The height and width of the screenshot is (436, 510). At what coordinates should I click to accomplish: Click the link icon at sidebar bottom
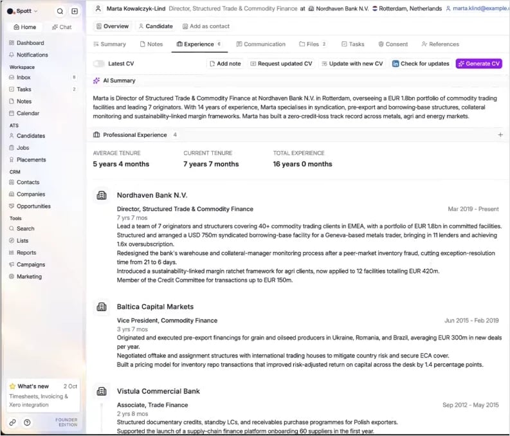12,422
